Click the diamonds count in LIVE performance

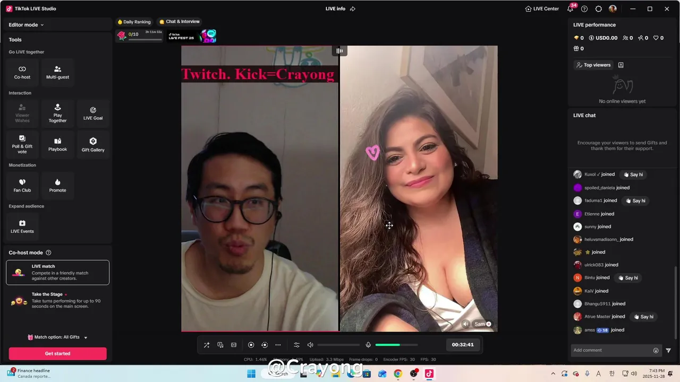coord(579,38)
